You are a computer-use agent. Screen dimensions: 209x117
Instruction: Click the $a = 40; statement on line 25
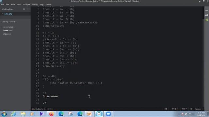pos(49,76)
